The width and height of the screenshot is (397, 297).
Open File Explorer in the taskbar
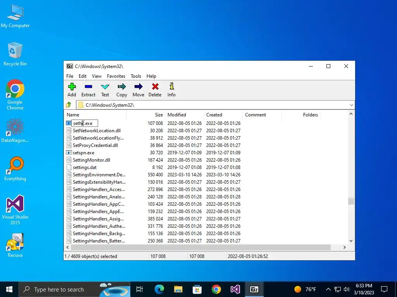point(178,289)
